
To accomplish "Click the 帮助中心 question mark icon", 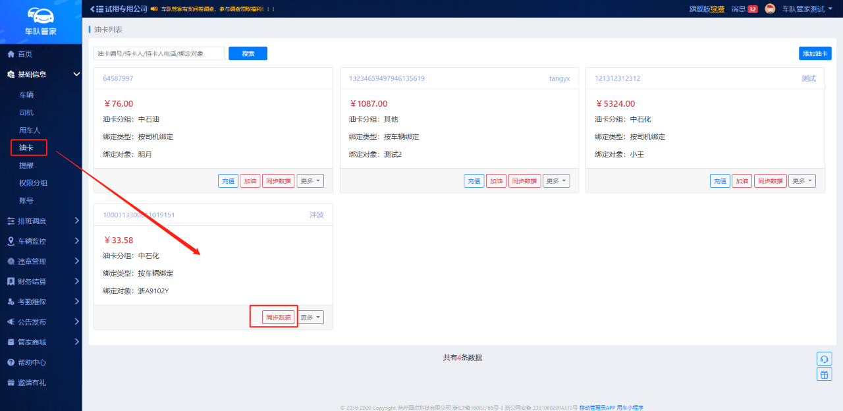I will [x=11, y=362].
